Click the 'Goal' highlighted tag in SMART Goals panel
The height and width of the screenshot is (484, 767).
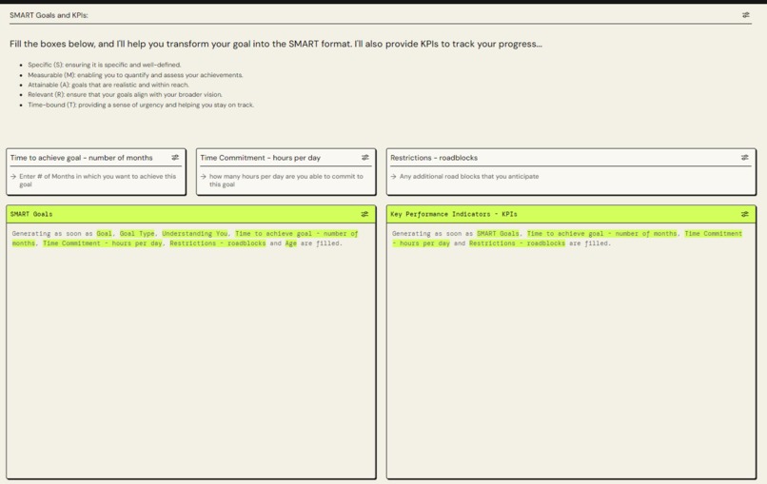coord(104,234)
